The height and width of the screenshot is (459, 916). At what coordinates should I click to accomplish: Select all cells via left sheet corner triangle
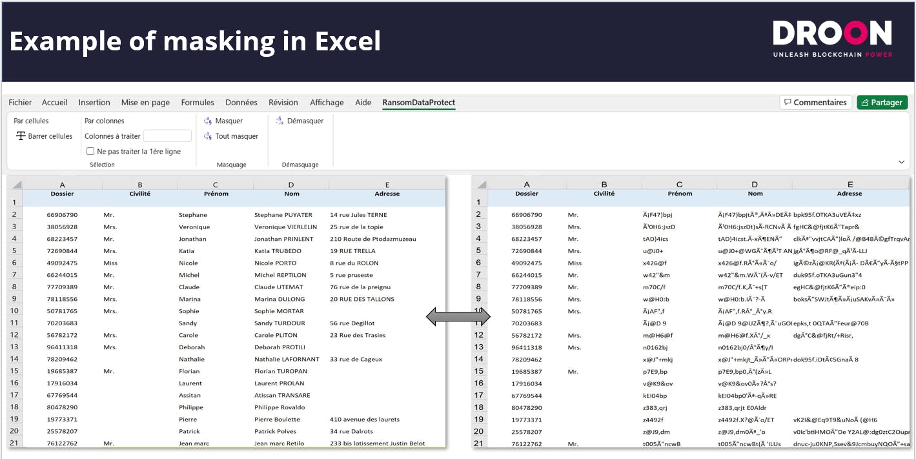point(17,185)
